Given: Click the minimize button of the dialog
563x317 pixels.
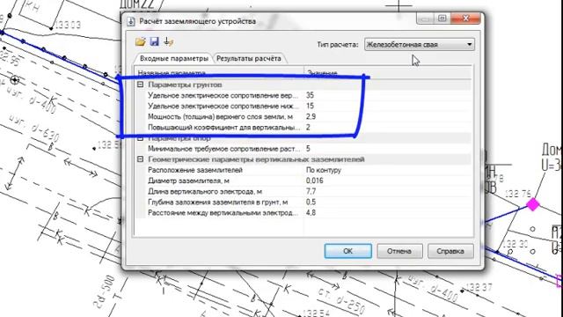Looking at the screenshot, I should pos(425,18).
